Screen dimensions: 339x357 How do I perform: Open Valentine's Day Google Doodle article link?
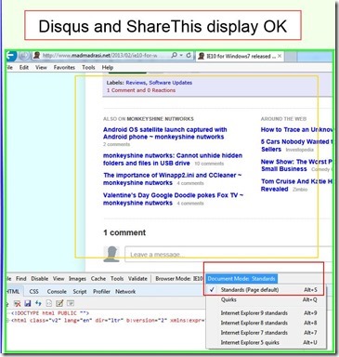pos(173,199)
